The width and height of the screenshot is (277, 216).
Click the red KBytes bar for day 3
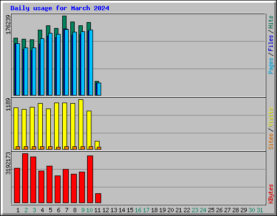[x=34, y=180]
